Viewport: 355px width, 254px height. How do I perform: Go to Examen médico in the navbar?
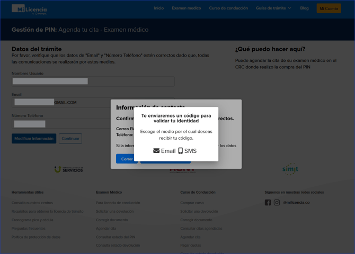click(x=186, y=8)
